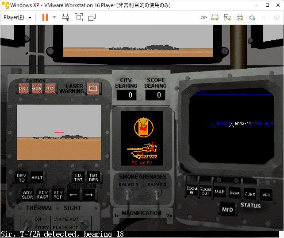Click the printer device icon
This screenshot has height=238, width=284.
(x=240, y=17)
